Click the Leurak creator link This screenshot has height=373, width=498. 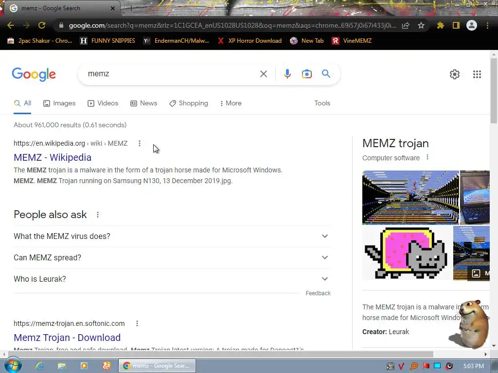(x=399, y=332)
